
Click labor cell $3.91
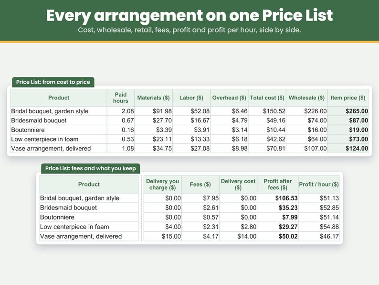pyautogui.click(x=191, y=130)
